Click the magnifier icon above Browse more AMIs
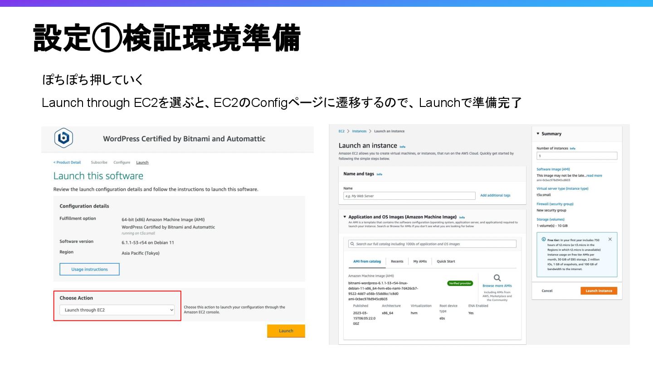This screenshot has width=653, height=367. tap(497, 278)
